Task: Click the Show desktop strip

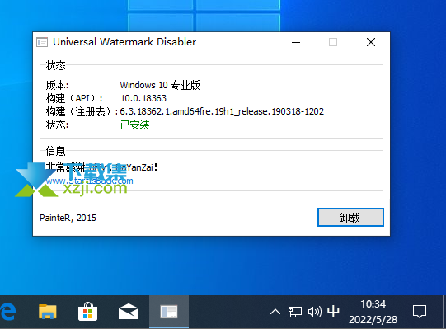Action: pos(444,312)
